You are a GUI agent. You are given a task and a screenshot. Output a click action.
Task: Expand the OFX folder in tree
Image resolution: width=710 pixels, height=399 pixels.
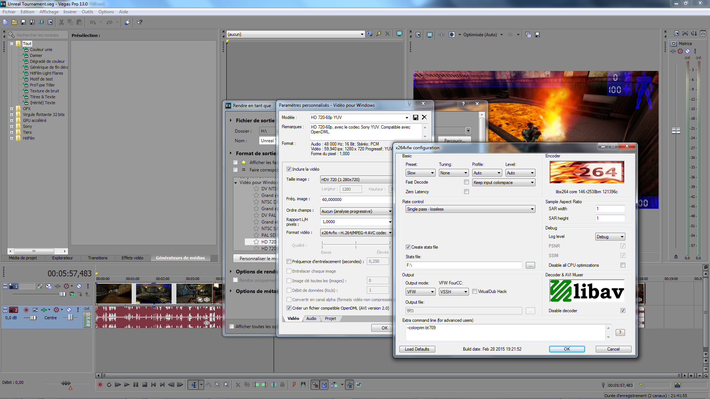[12, 109]
